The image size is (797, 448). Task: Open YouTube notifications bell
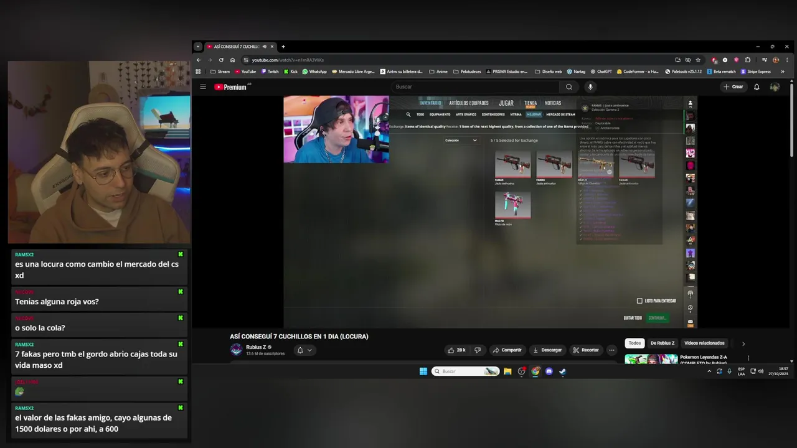[x=757, y=87]
